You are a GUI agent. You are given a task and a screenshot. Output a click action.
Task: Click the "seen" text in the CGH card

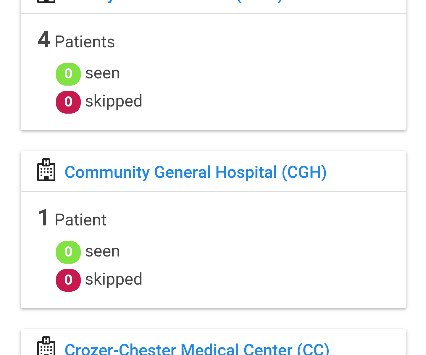102,251
